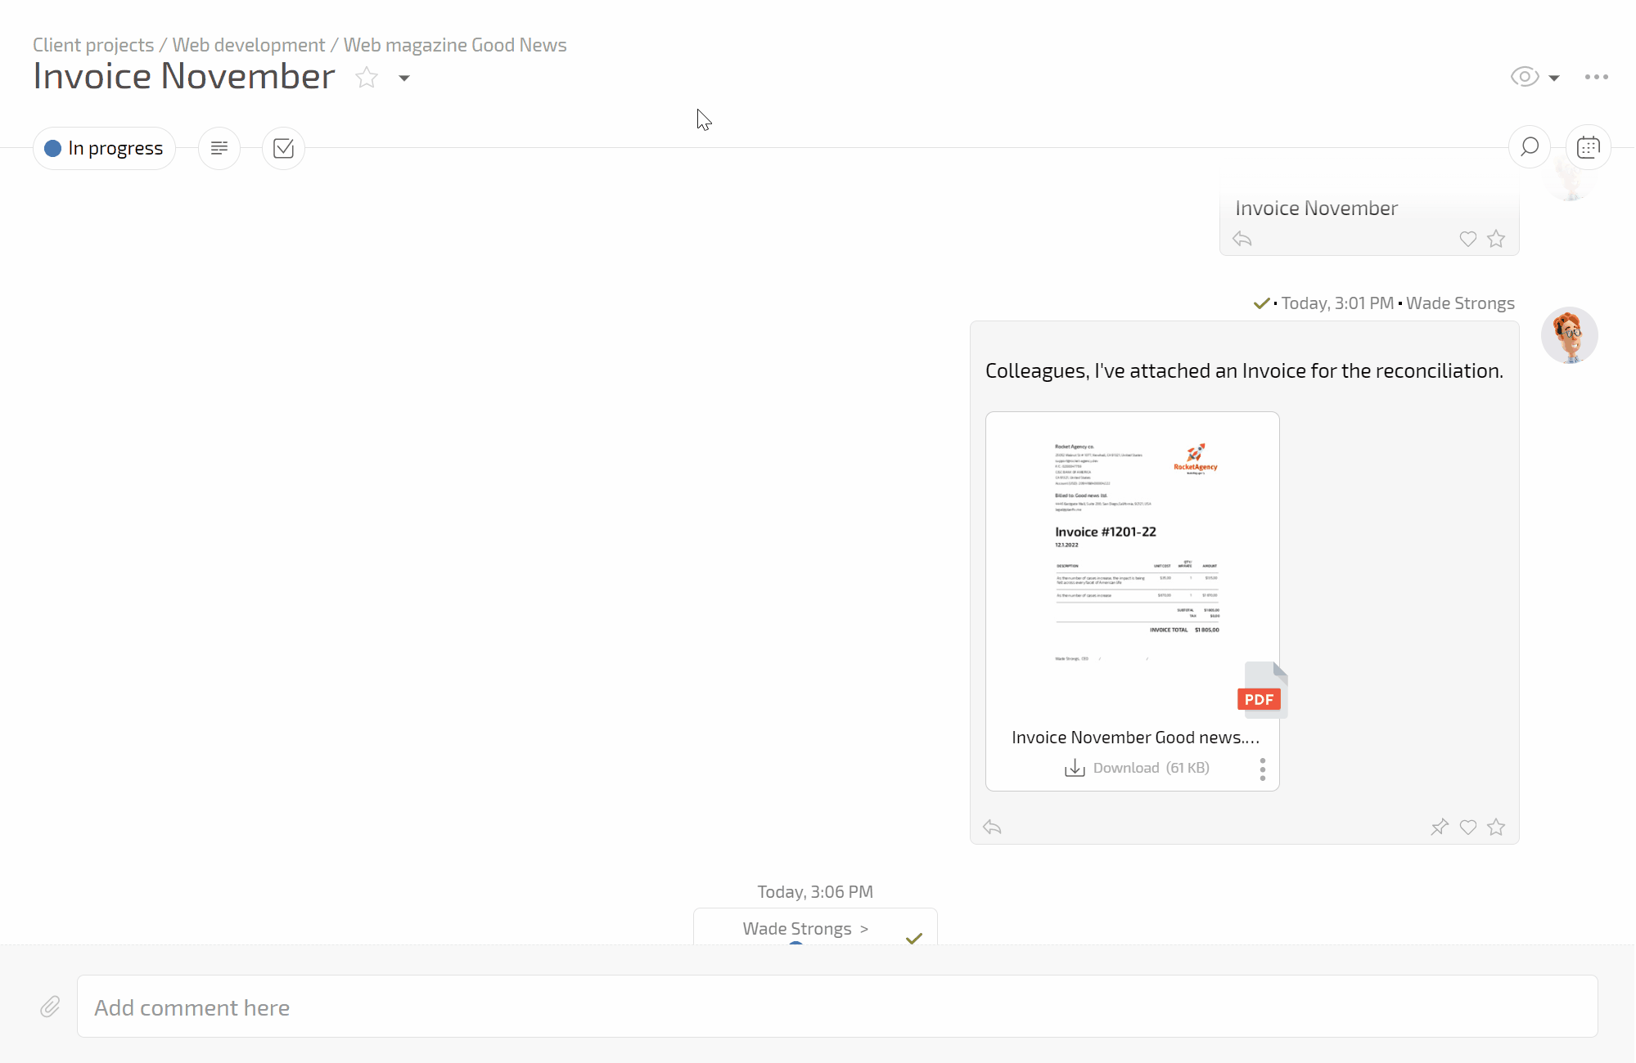Select the 'Web development' breadcrumb menu item
Image resolution: width=1636 pixels, height=1063 pixels.
[248, 44]
